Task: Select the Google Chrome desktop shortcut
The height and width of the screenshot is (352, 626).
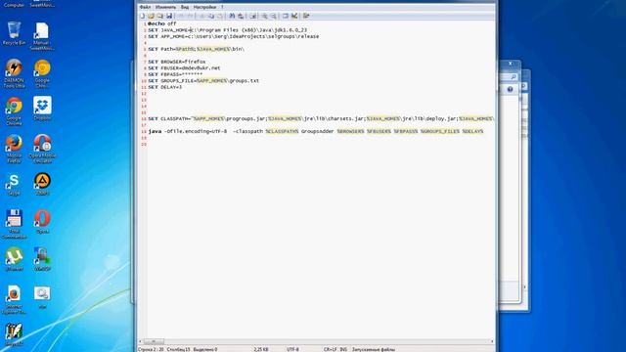Action: click(x=14, y=110)
